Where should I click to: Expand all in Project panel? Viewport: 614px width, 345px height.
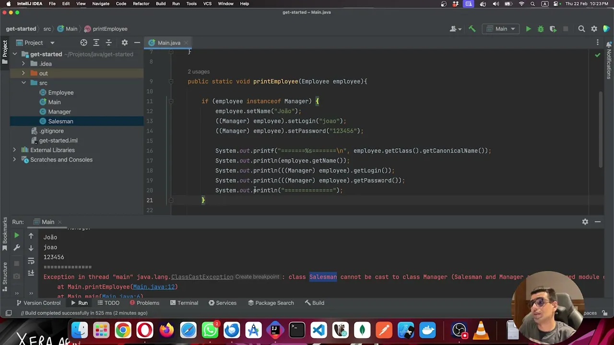pyautogui.click(x=96, y=43)
